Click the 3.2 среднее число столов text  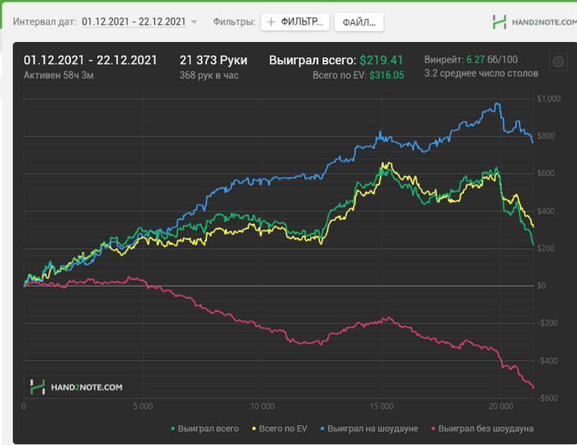pyautogui.click(x=481, y=73)
